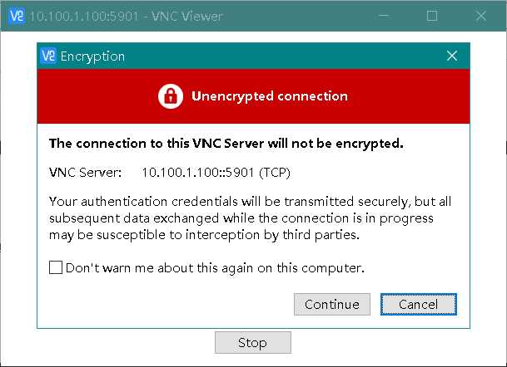Minimize the VNC Viewer main window
Viewport: 507px width, 367px height.
click(384, 16)
